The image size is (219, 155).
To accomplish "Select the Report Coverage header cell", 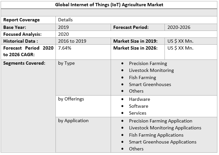I will [21, 20].
